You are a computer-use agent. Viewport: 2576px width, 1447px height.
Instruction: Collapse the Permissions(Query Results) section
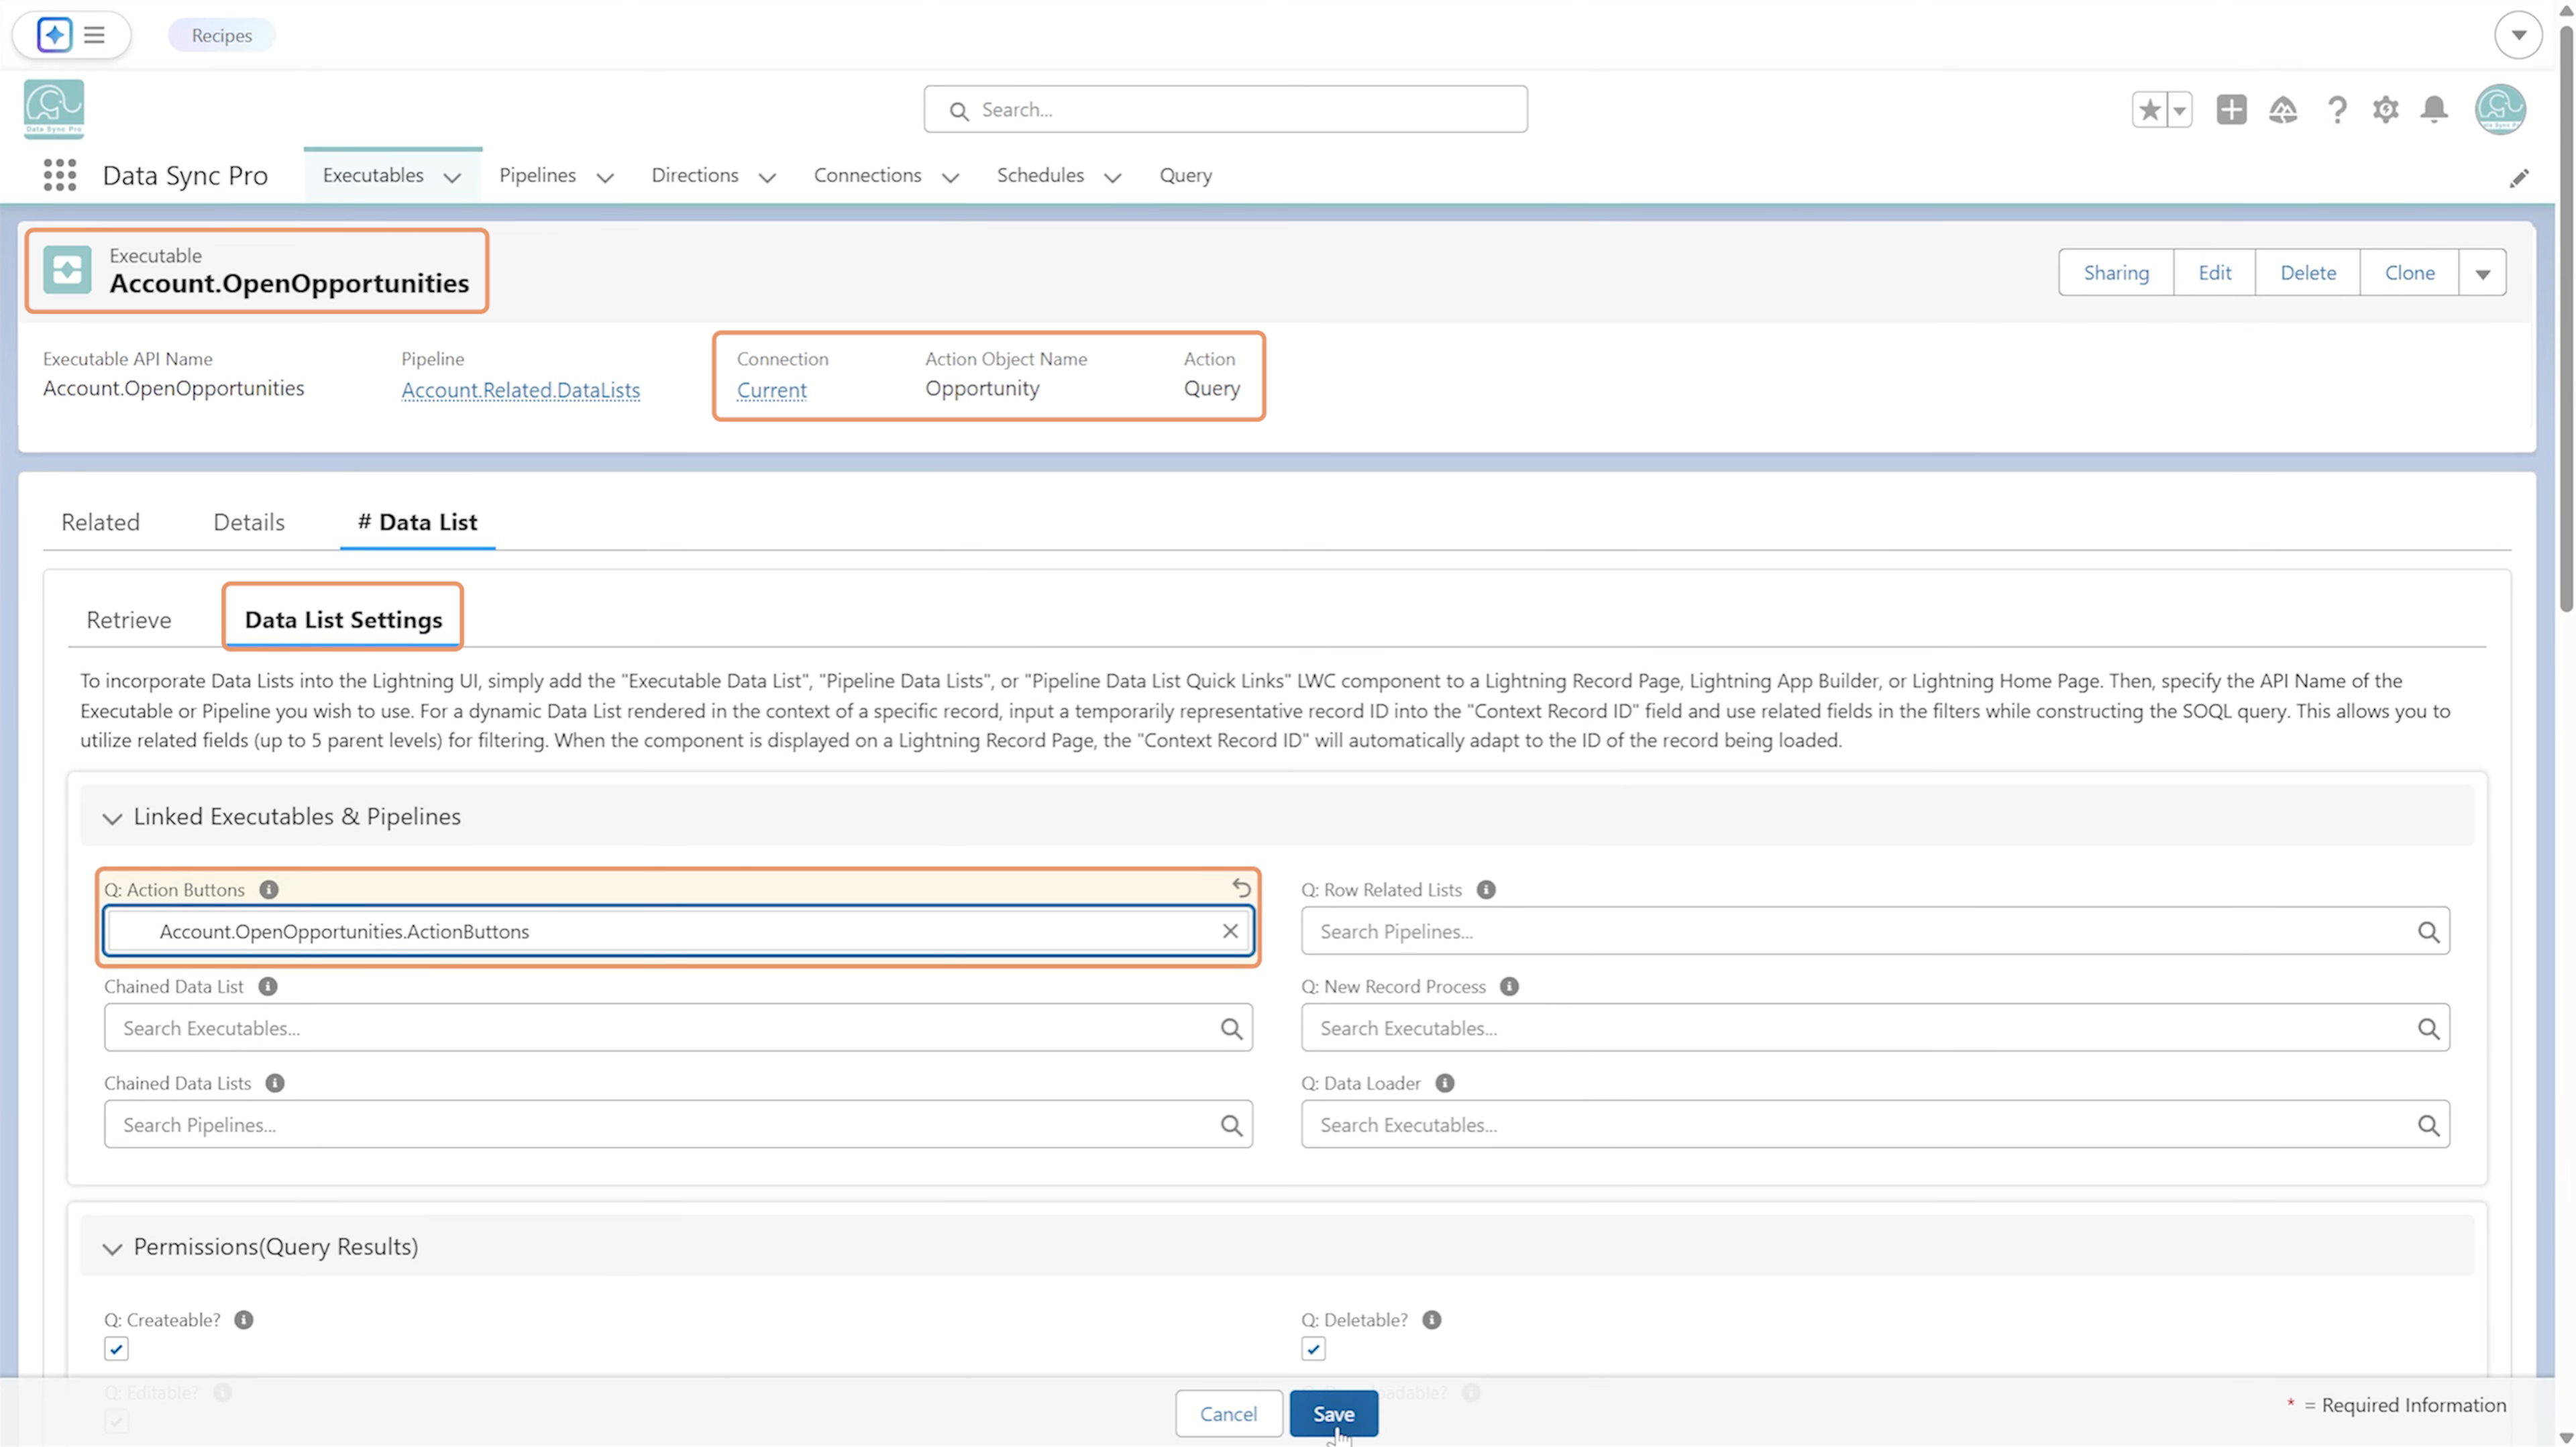click(x=112, y=1248)
